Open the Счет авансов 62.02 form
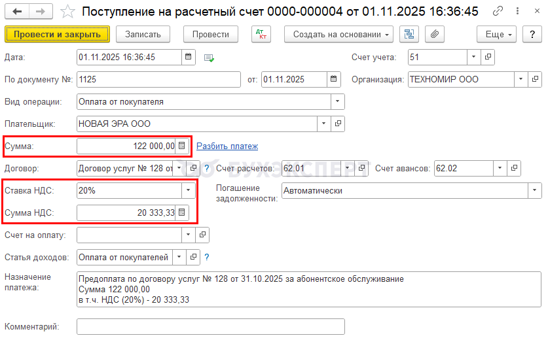This screenshot has height=340, width=548. (514, 168)
